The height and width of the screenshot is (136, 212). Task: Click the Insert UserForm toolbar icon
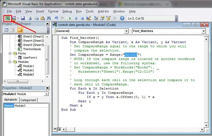14,18
